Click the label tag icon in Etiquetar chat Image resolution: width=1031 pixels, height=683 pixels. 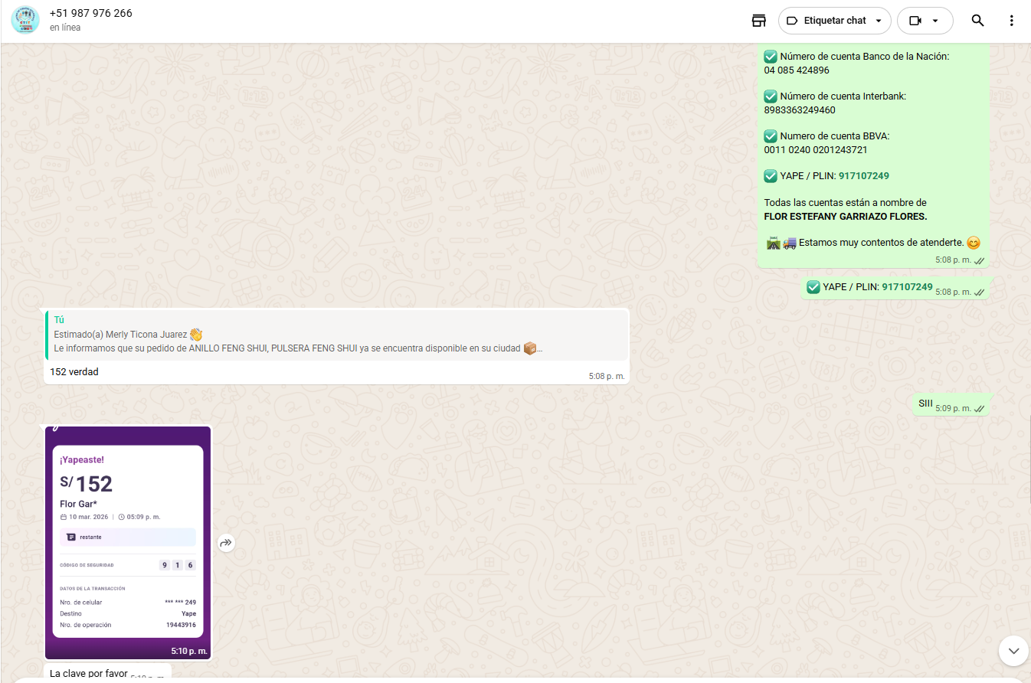pyautogui.click(x=792, y=21)
